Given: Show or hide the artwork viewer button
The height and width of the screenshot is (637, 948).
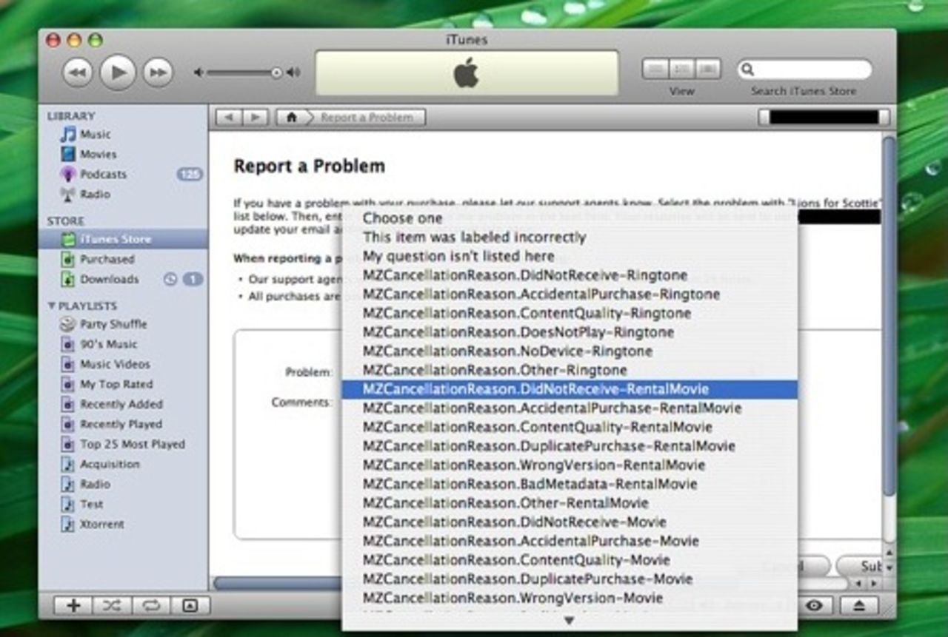Looking at the screenshot, I should click(190, 605).
